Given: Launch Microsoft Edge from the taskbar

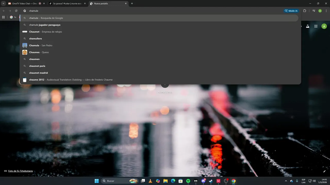Looking at the screenshot, I should (173, 181).
